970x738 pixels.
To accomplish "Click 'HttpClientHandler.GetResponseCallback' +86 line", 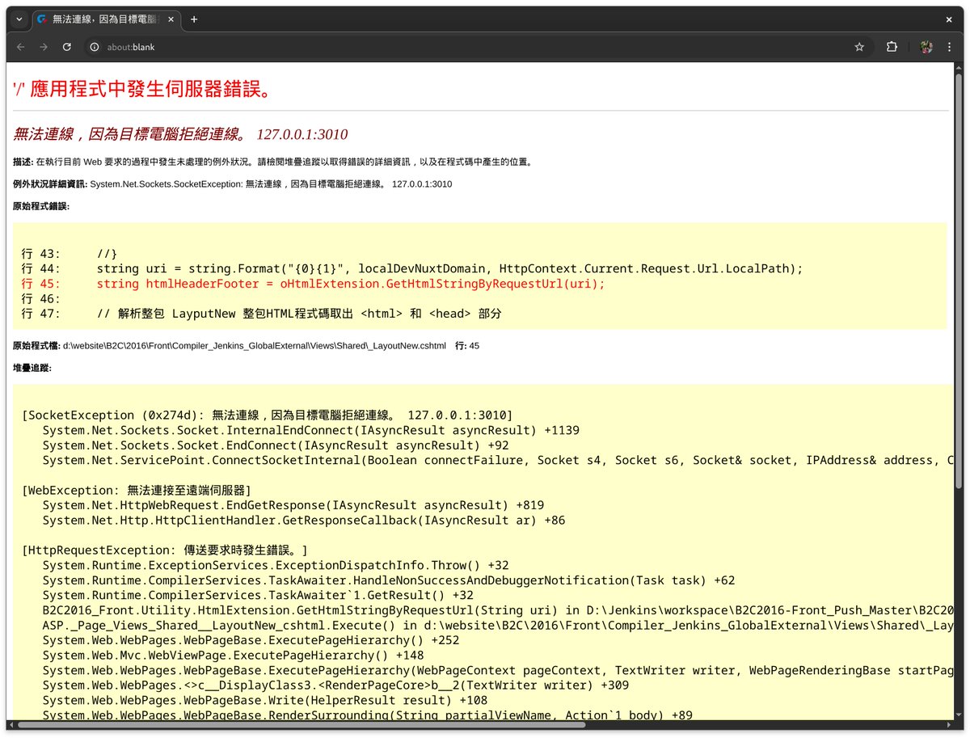I will (304, 521).
